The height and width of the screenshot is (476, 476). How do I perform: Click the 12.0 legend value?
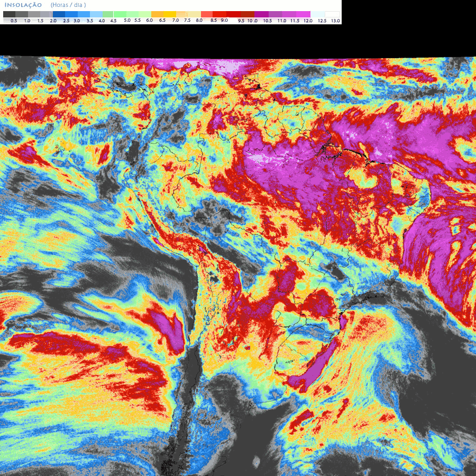coord(308,21)
